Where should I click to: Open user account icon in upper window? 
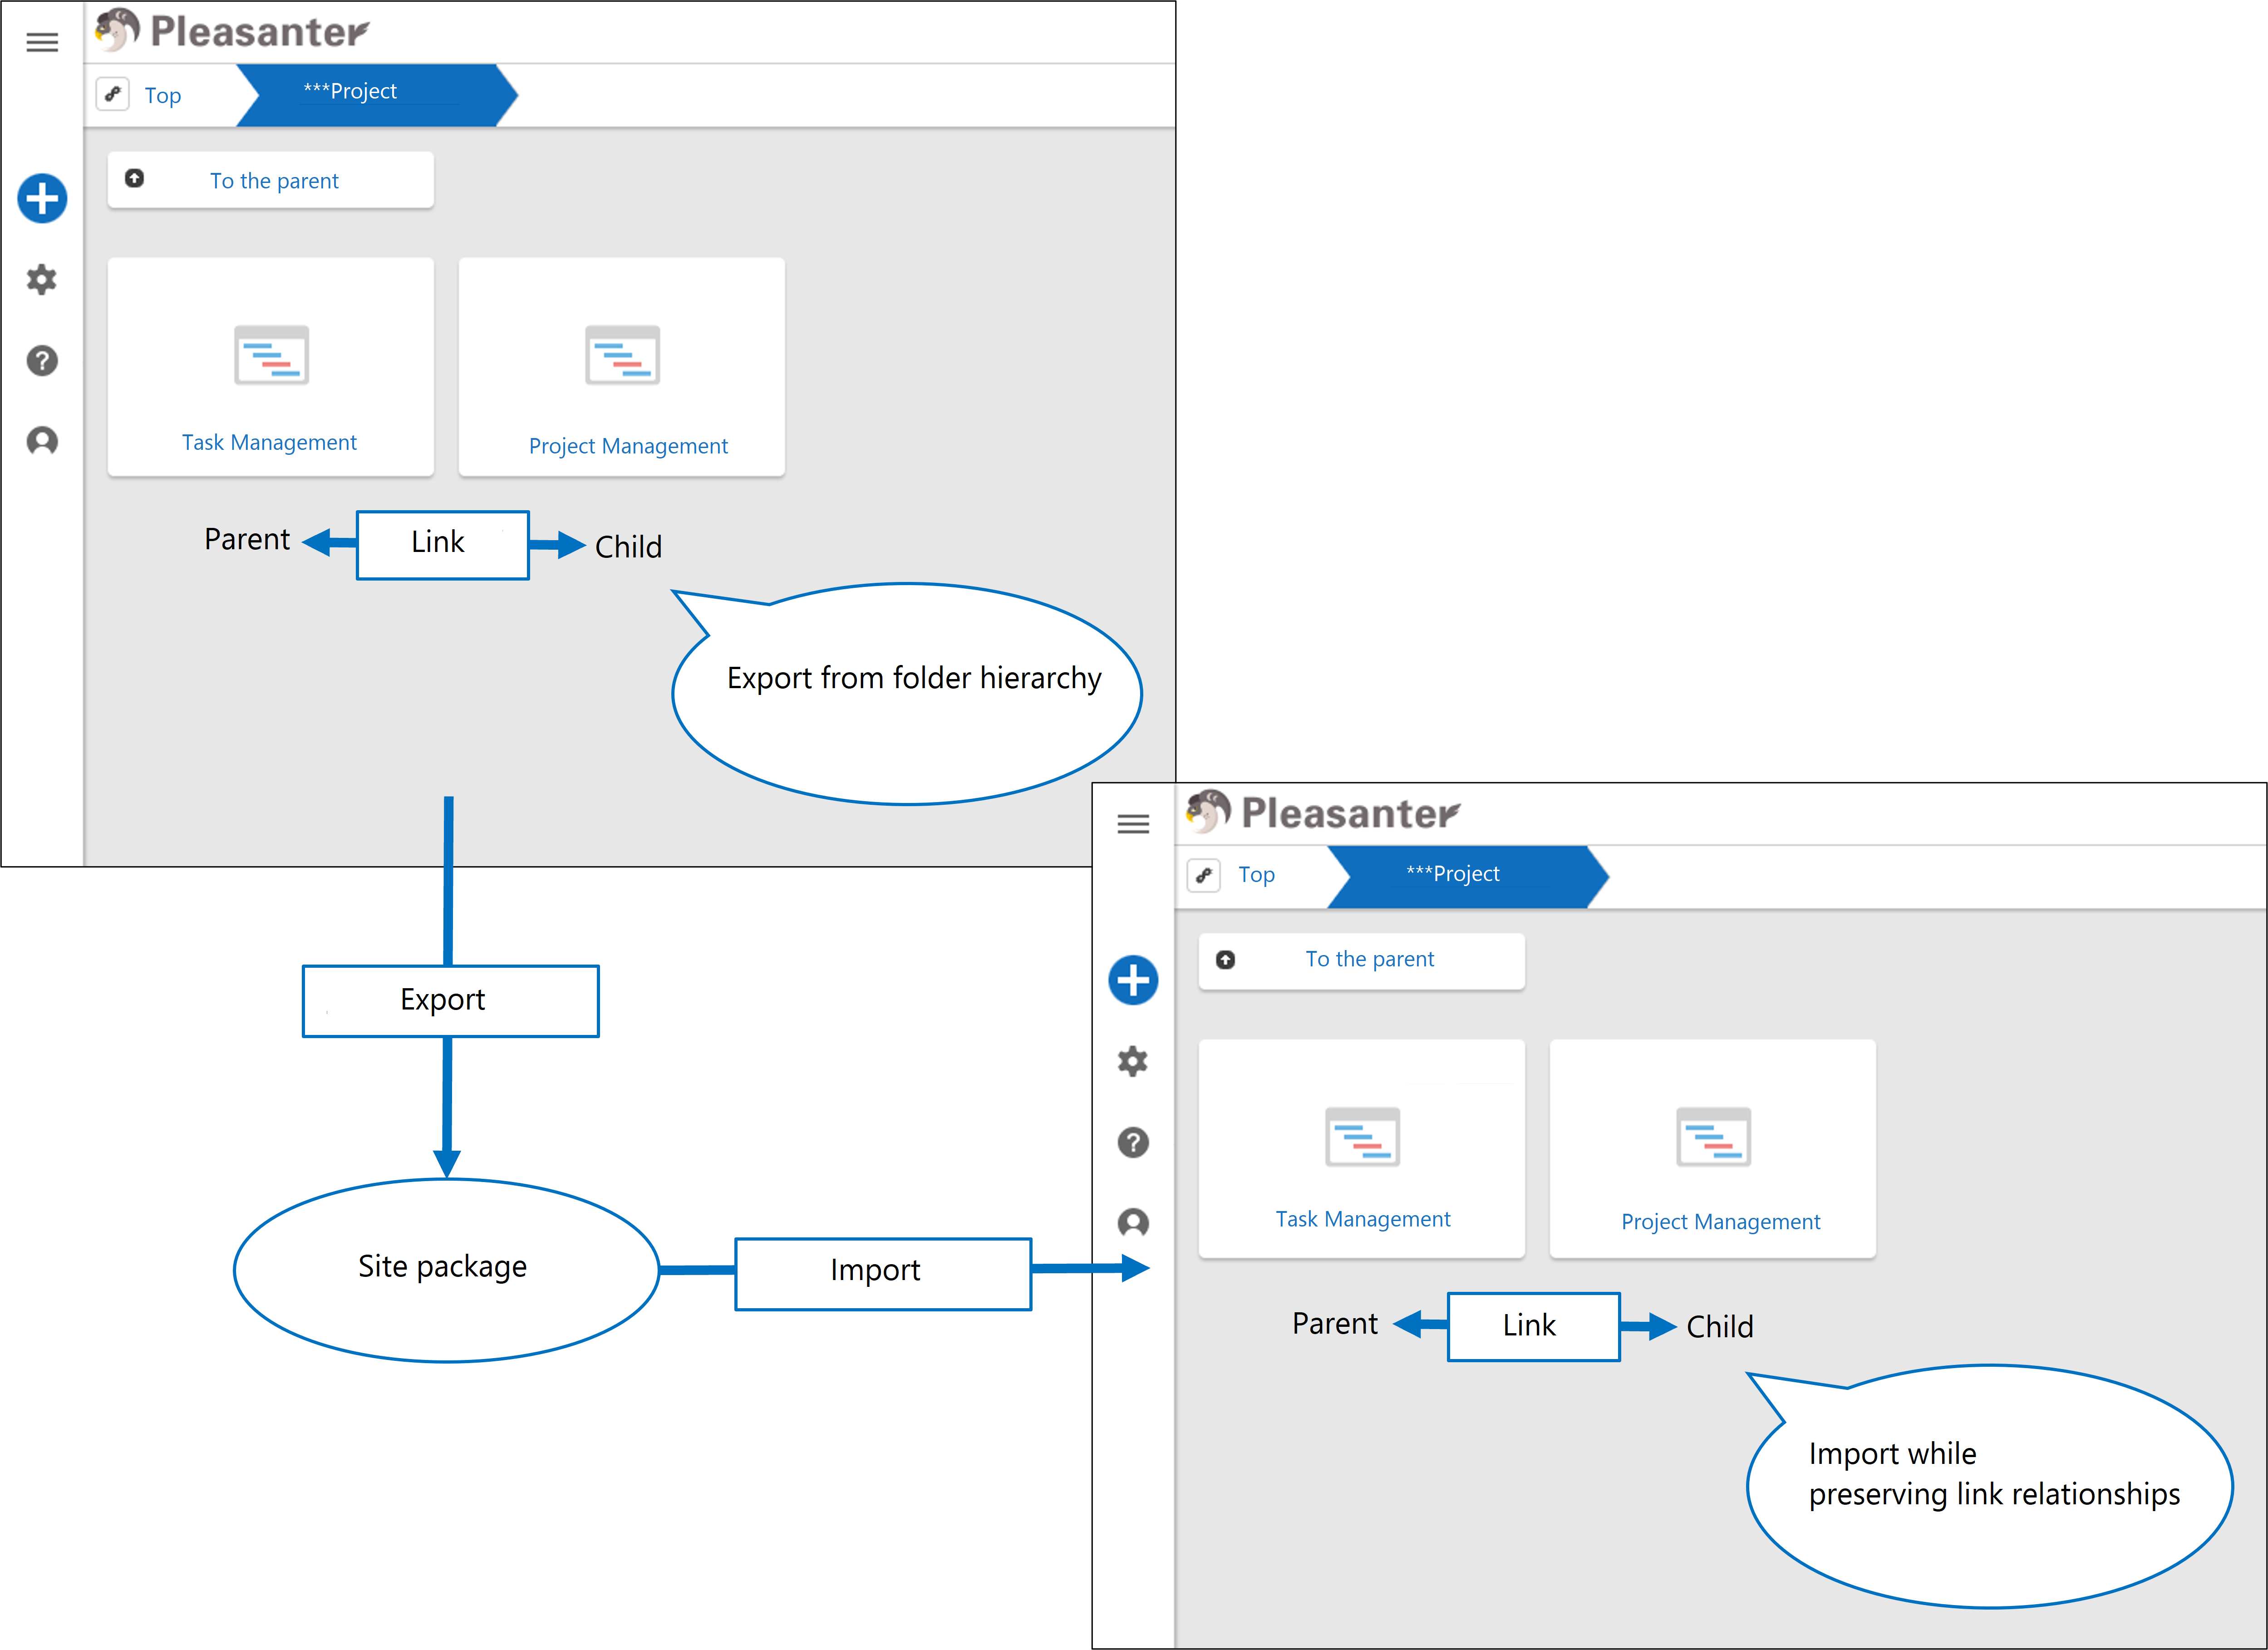42,441
